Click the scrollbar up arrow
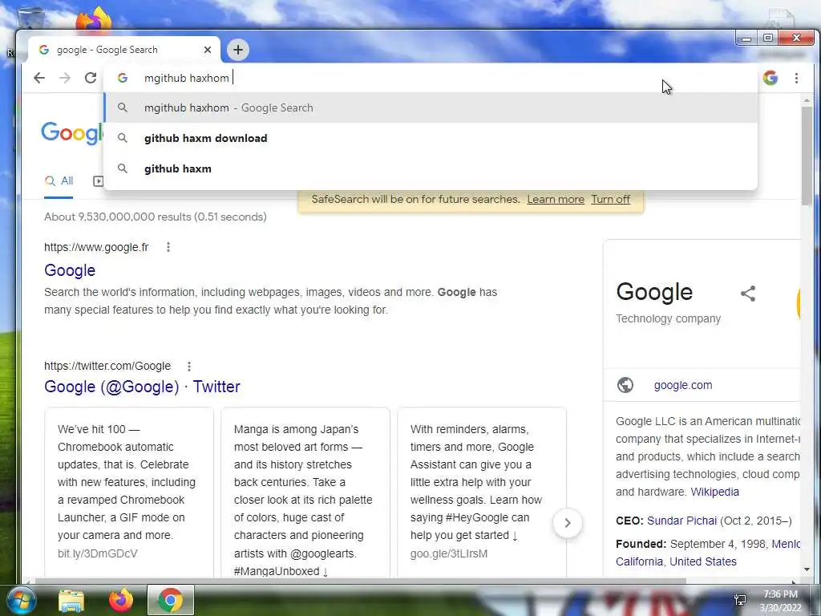 [x=807, y=100]
